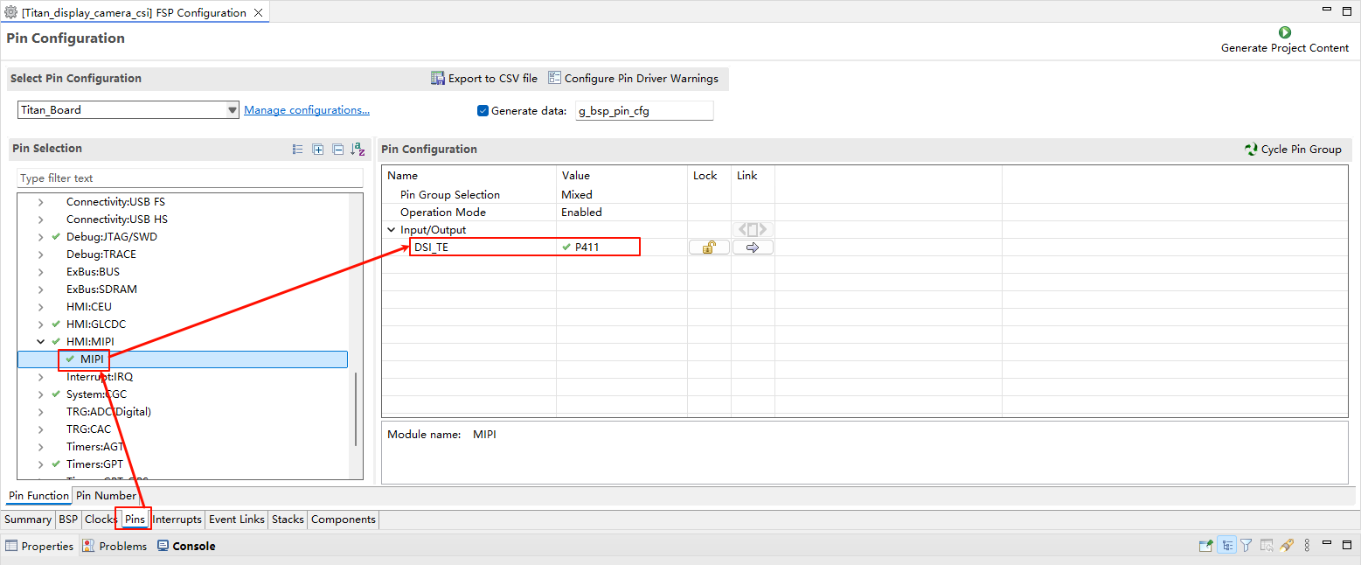Switch to the Clocks tab
Image resolution: width=1361 pixels, height=565 pixels.
coord(101,520)
